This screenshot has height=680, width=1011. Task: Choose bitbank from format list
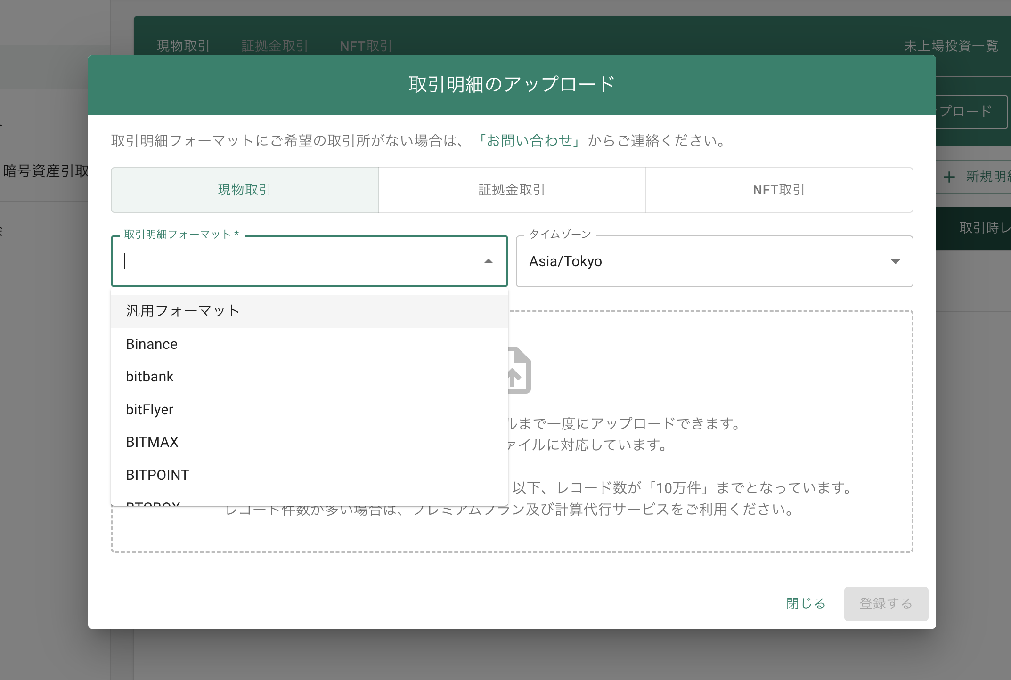[310, 377]
